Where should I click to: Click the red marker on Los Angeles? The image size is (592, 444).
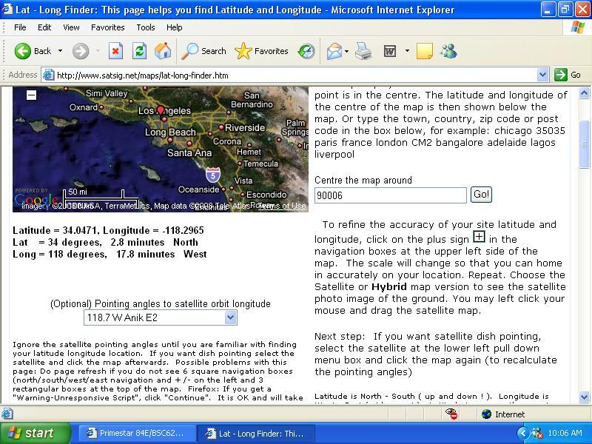coord(161,110)
